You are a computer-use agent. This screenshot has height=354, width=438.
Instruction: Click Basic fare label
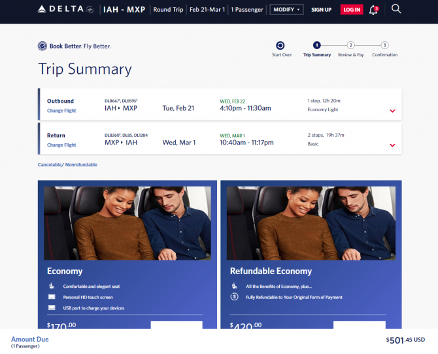coord(313,144)
